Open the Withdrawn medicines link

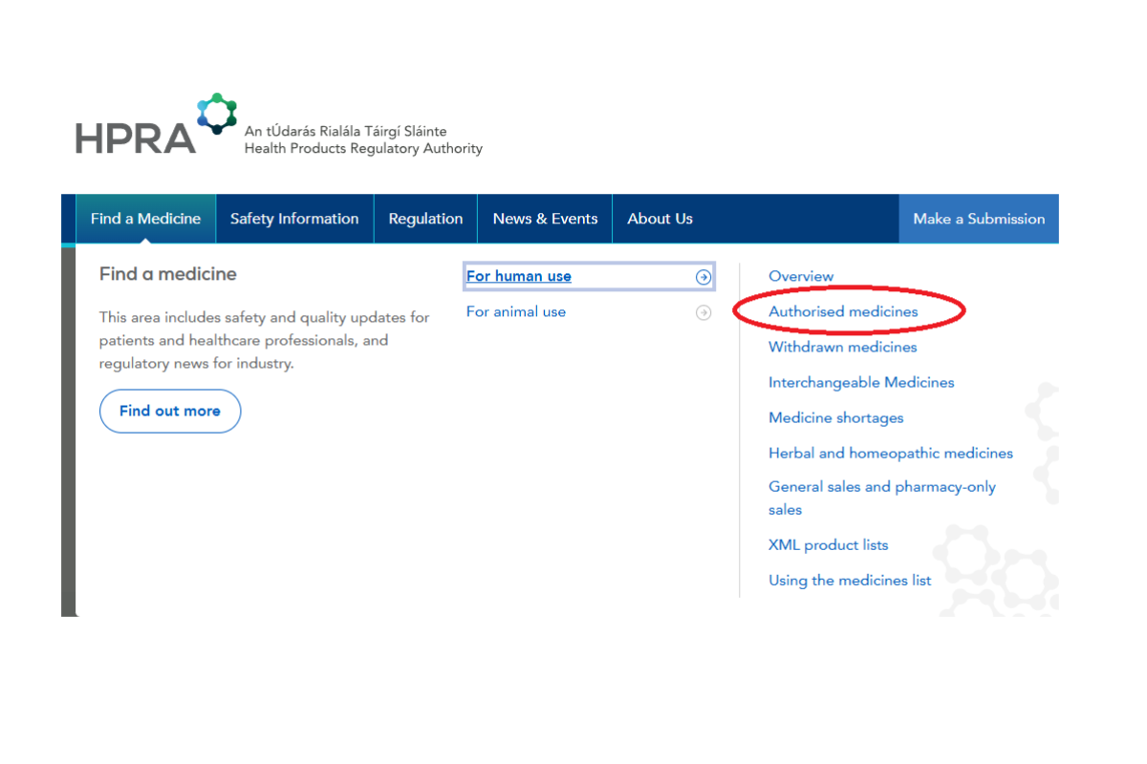tap(843, 348)
